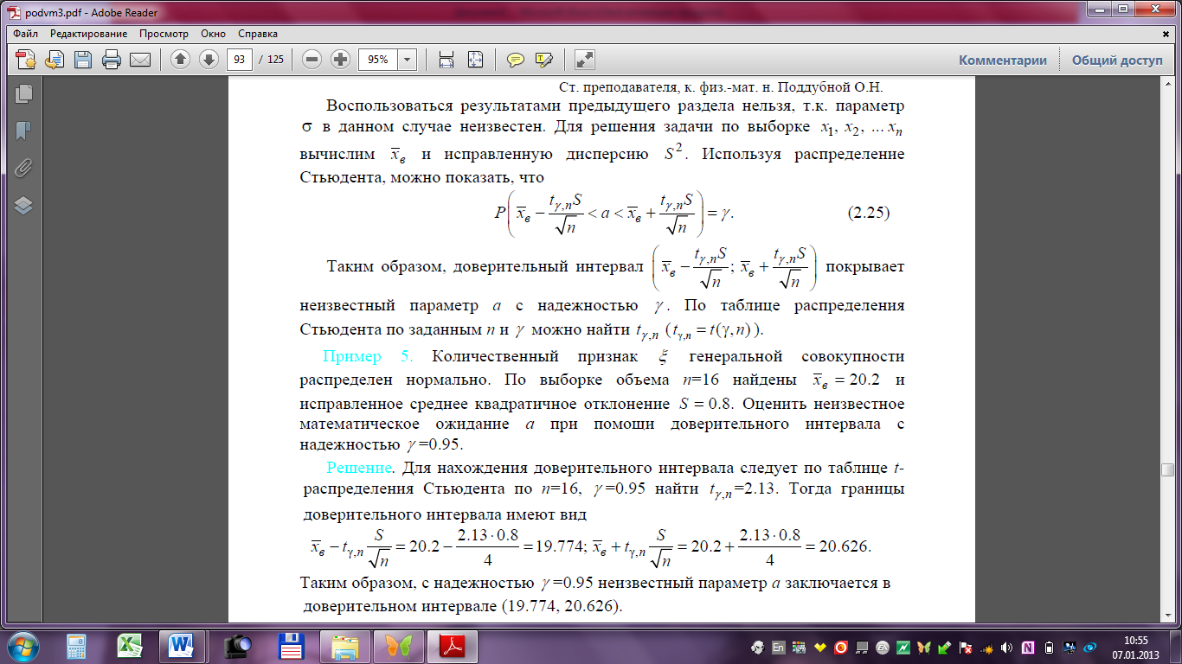Send file by email with the envelope icon
The width and height of the screenshot is (1182, 664).
(x=140, y=60)
